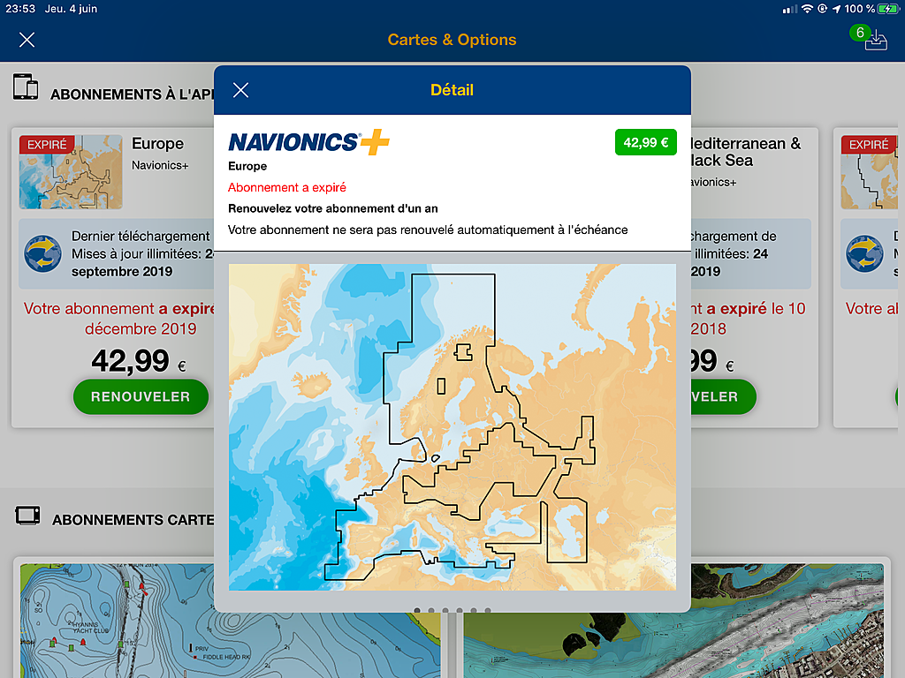The width and height of the screenshot is (905, 678).
Task: Tap the Wi-Fi icon in status bar
Action: [x=807, y=9]
